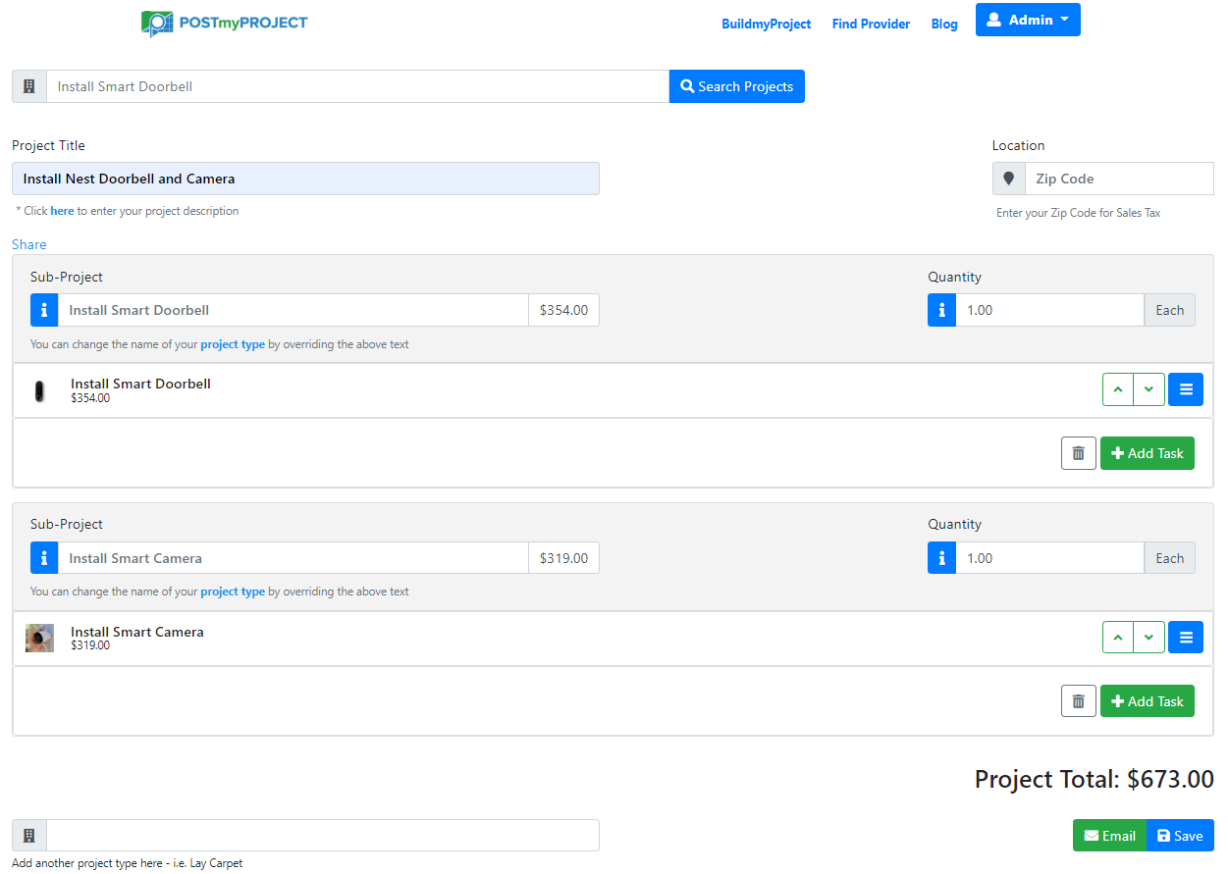Click the POSTmyPROJECT logo
The height and width of the screenshot is (874, 1228).
(x=224, y=23)
